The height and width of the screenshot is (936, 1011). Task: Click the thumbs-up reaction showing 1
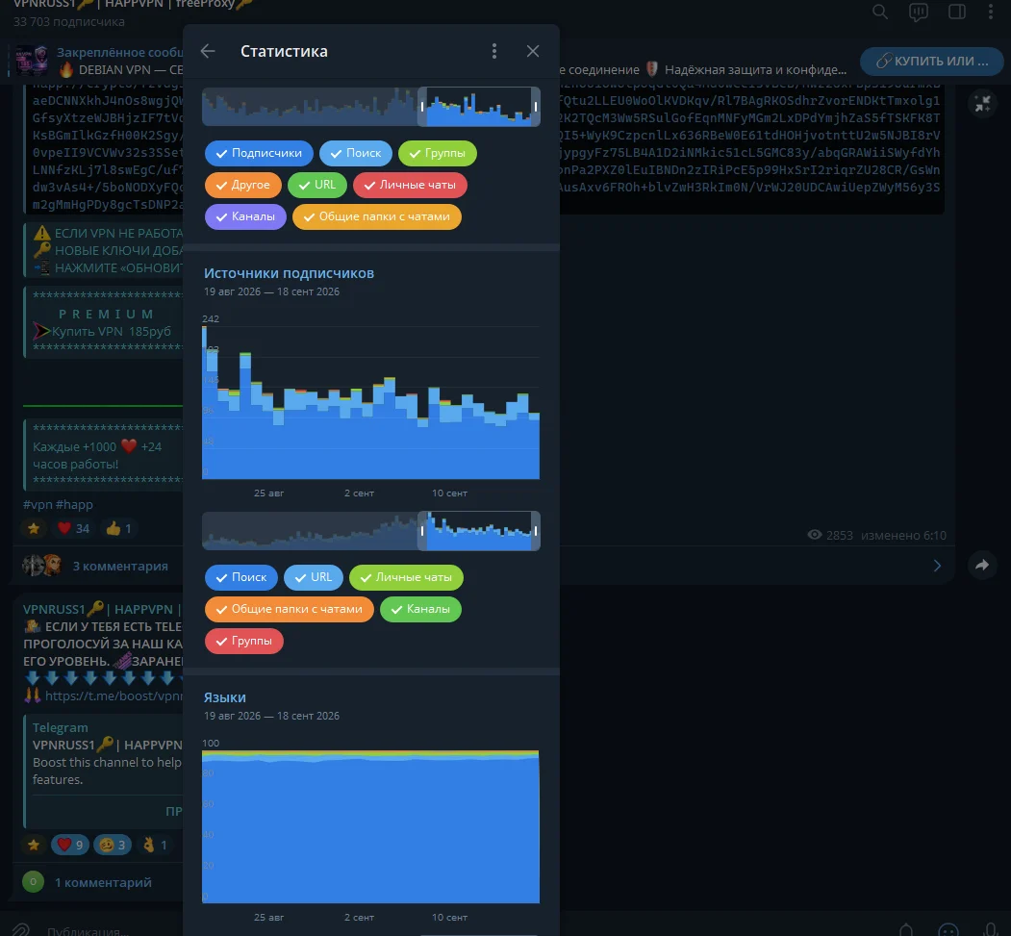[x=119, y=528]
